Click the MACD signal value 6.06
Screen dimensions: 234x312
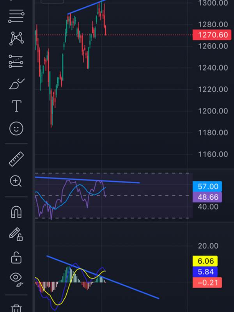pos(205,261)
